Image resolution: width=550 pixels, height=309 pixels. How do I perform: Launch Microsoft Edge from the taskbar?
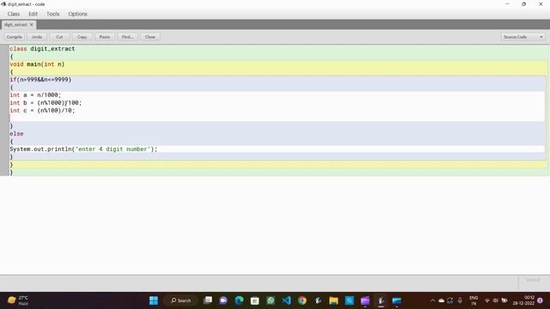239,300
